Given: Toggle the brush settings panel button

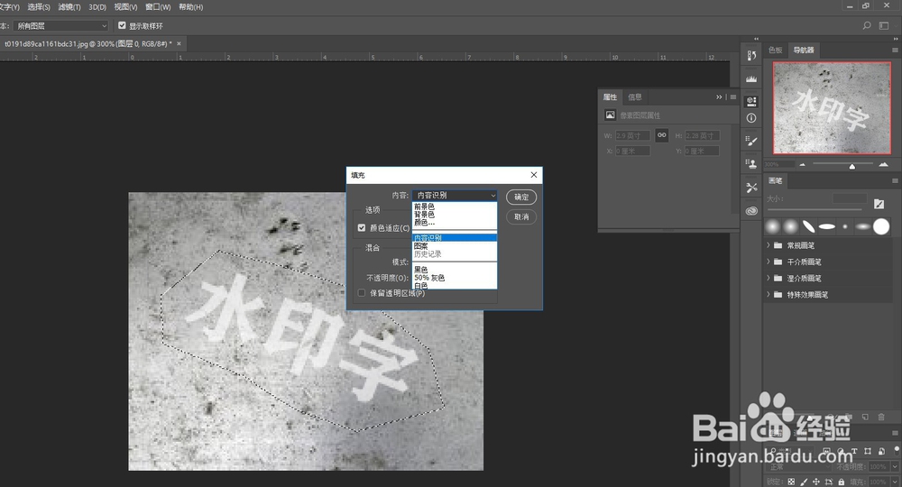Looking at the screenshot, I should [x=879, y=204].
